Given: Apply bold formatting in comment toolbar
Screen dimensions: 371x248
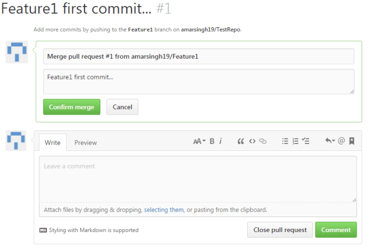Looking at the screenshot, I should [x=212, y=141].
